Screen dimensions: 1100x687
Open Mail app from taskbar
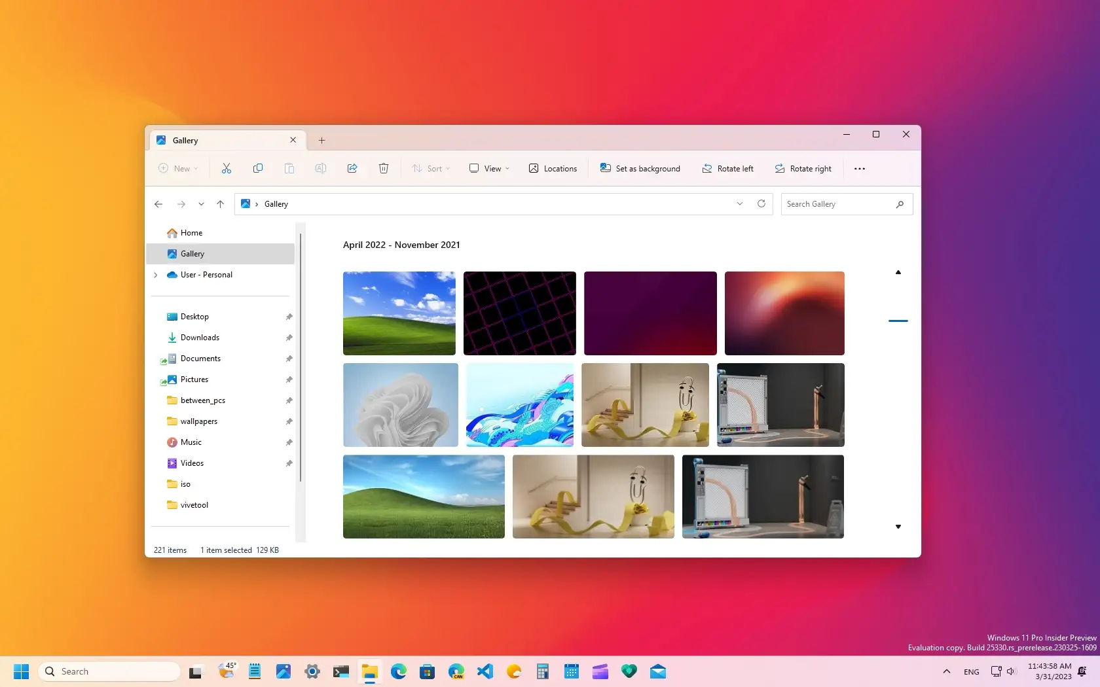click(x=658, y=671)
